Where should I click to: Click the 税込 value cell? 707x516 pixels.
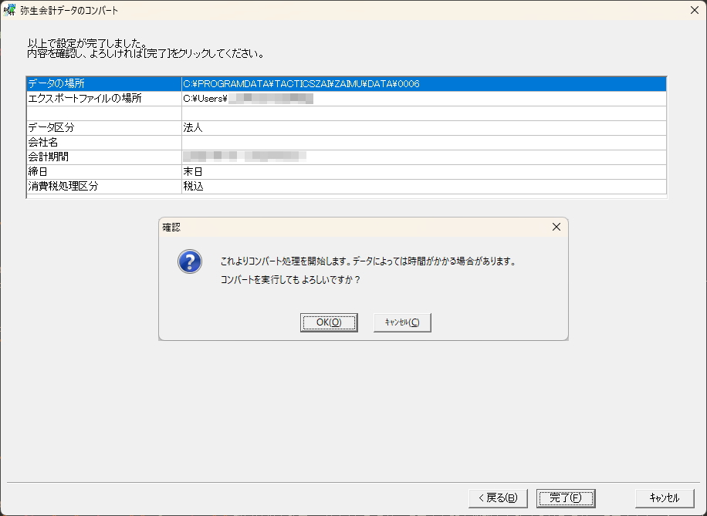pos(424,186)
